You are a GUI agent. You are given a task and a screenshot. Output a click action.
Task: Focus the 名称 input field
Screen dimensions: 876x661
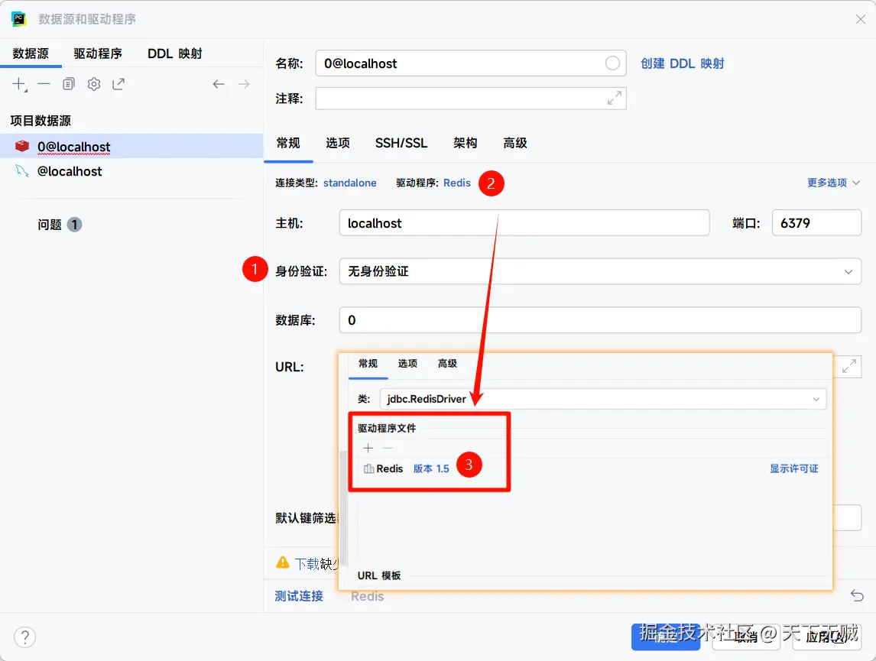471,63
